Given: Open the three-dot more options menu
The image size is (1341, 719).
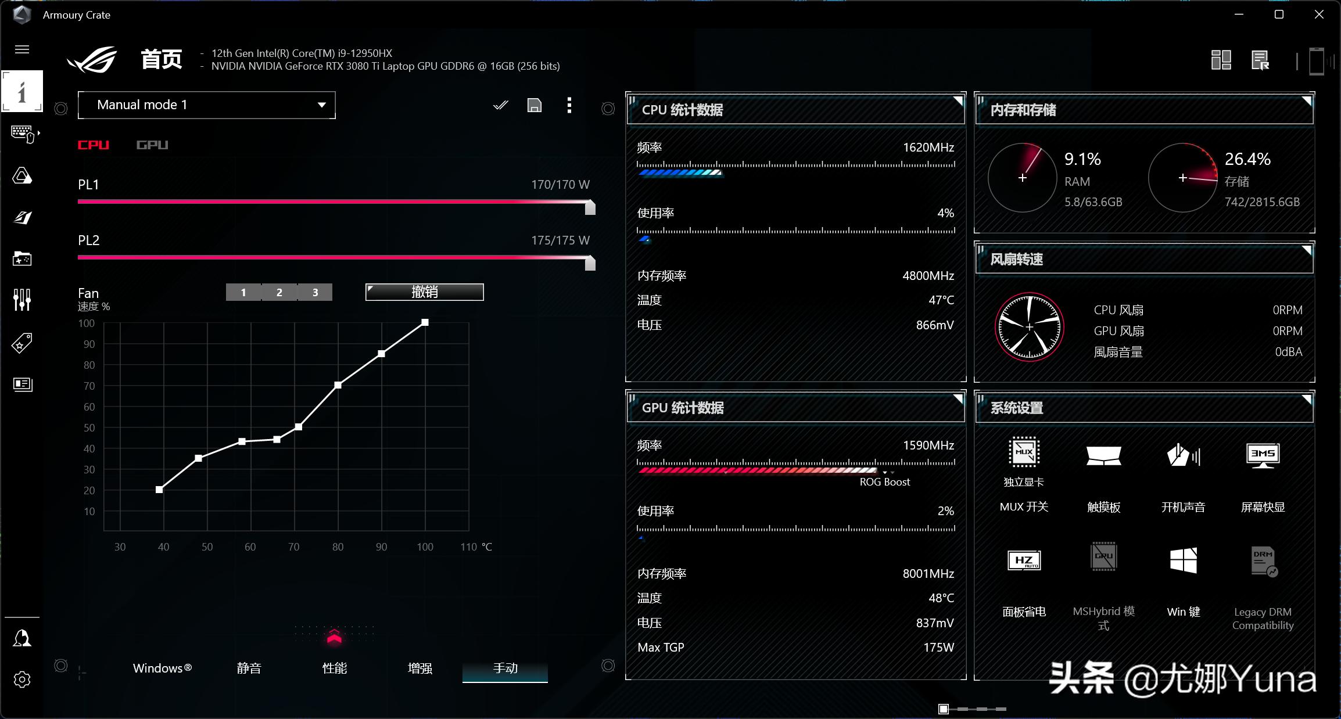Looking at the screenshot, I should pyautogui.click(x=569, y=105).
